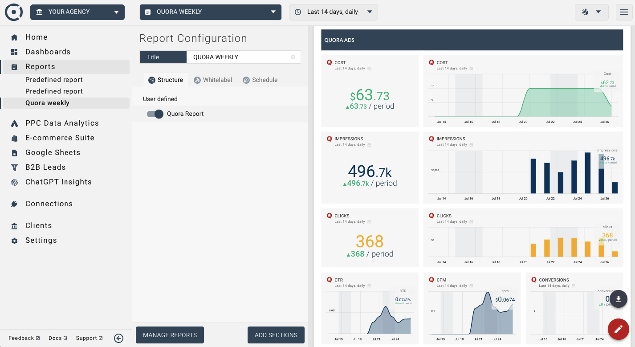The image size is (635, 347).
Task: Open Google Sheets section
Action: click(53, 153)
